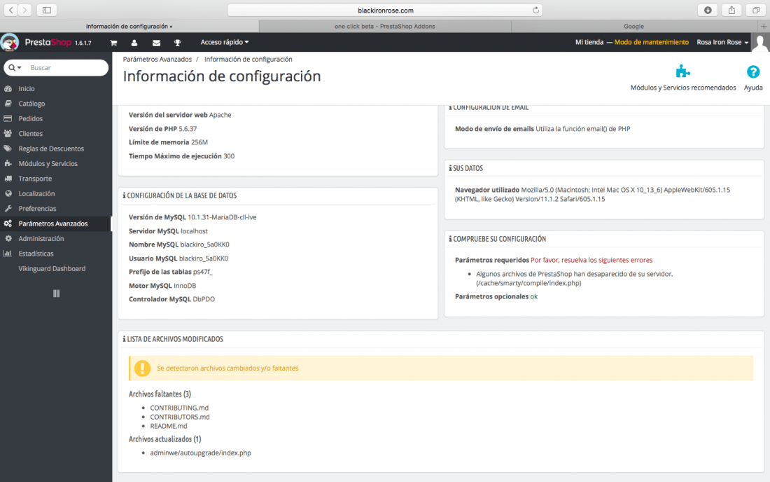Click the Estadísticas bar chart icon

click(x=8, y=254)
